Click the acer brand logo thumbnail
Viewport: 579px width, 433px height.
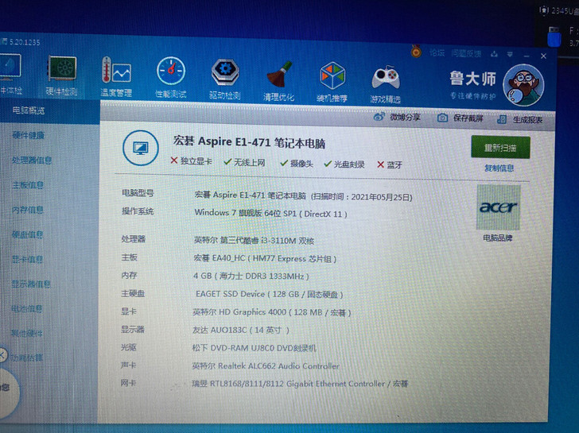(499, 207)
